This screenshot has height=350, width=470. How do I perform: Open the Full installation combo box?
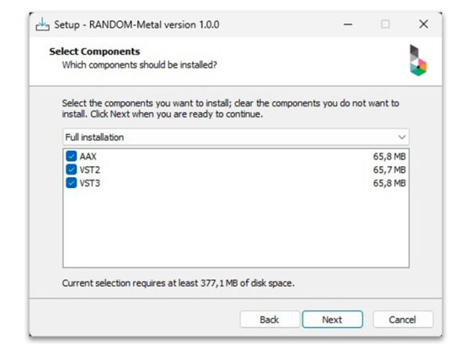click(235, 137)
